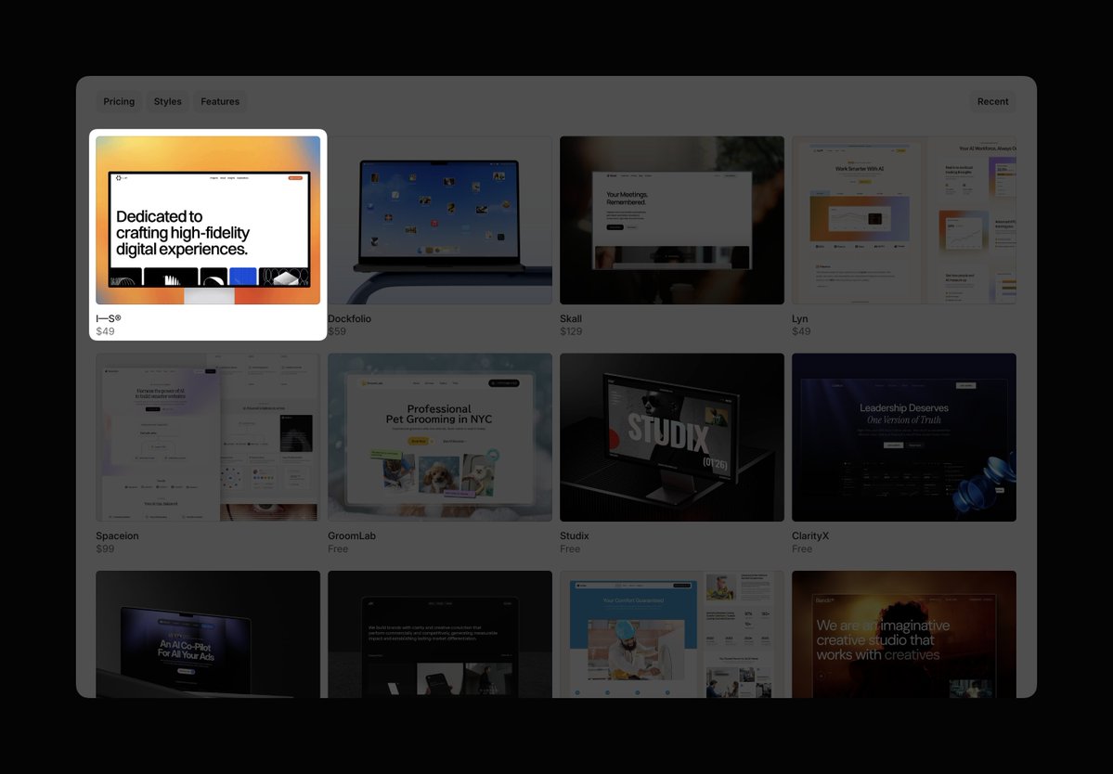Click the $99 price under Spaceion
Image resolution: width=1113 pixels, height=774 pixels.
point(105,548)
